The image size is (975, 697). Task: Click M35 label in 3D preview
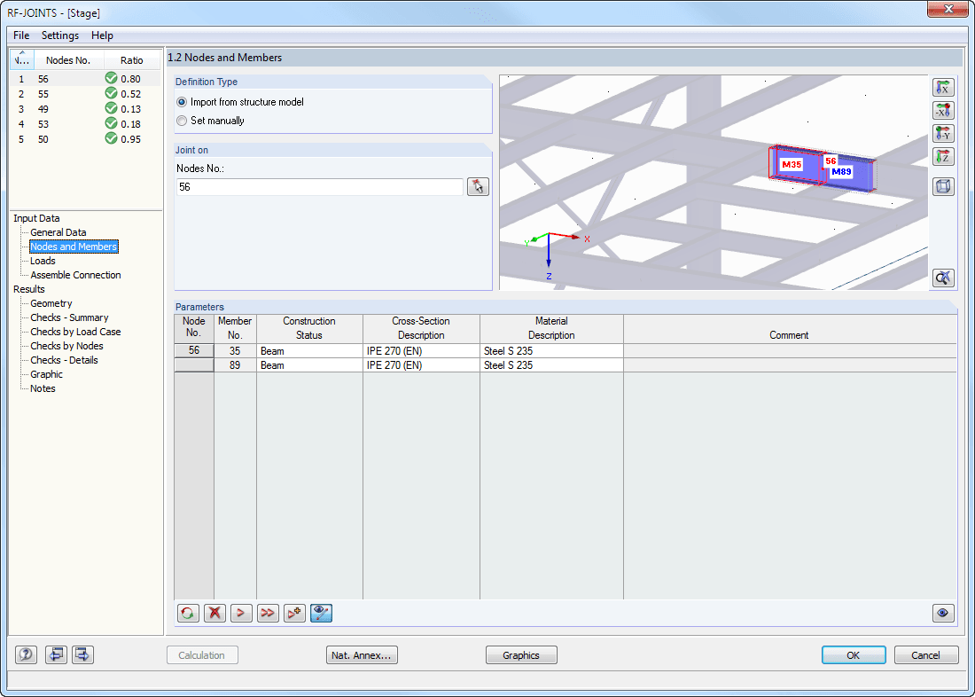tap(792, 165)
